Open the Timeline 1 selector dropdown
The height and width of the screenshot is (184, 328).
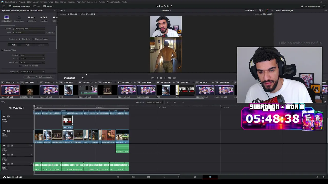(166, 10)
